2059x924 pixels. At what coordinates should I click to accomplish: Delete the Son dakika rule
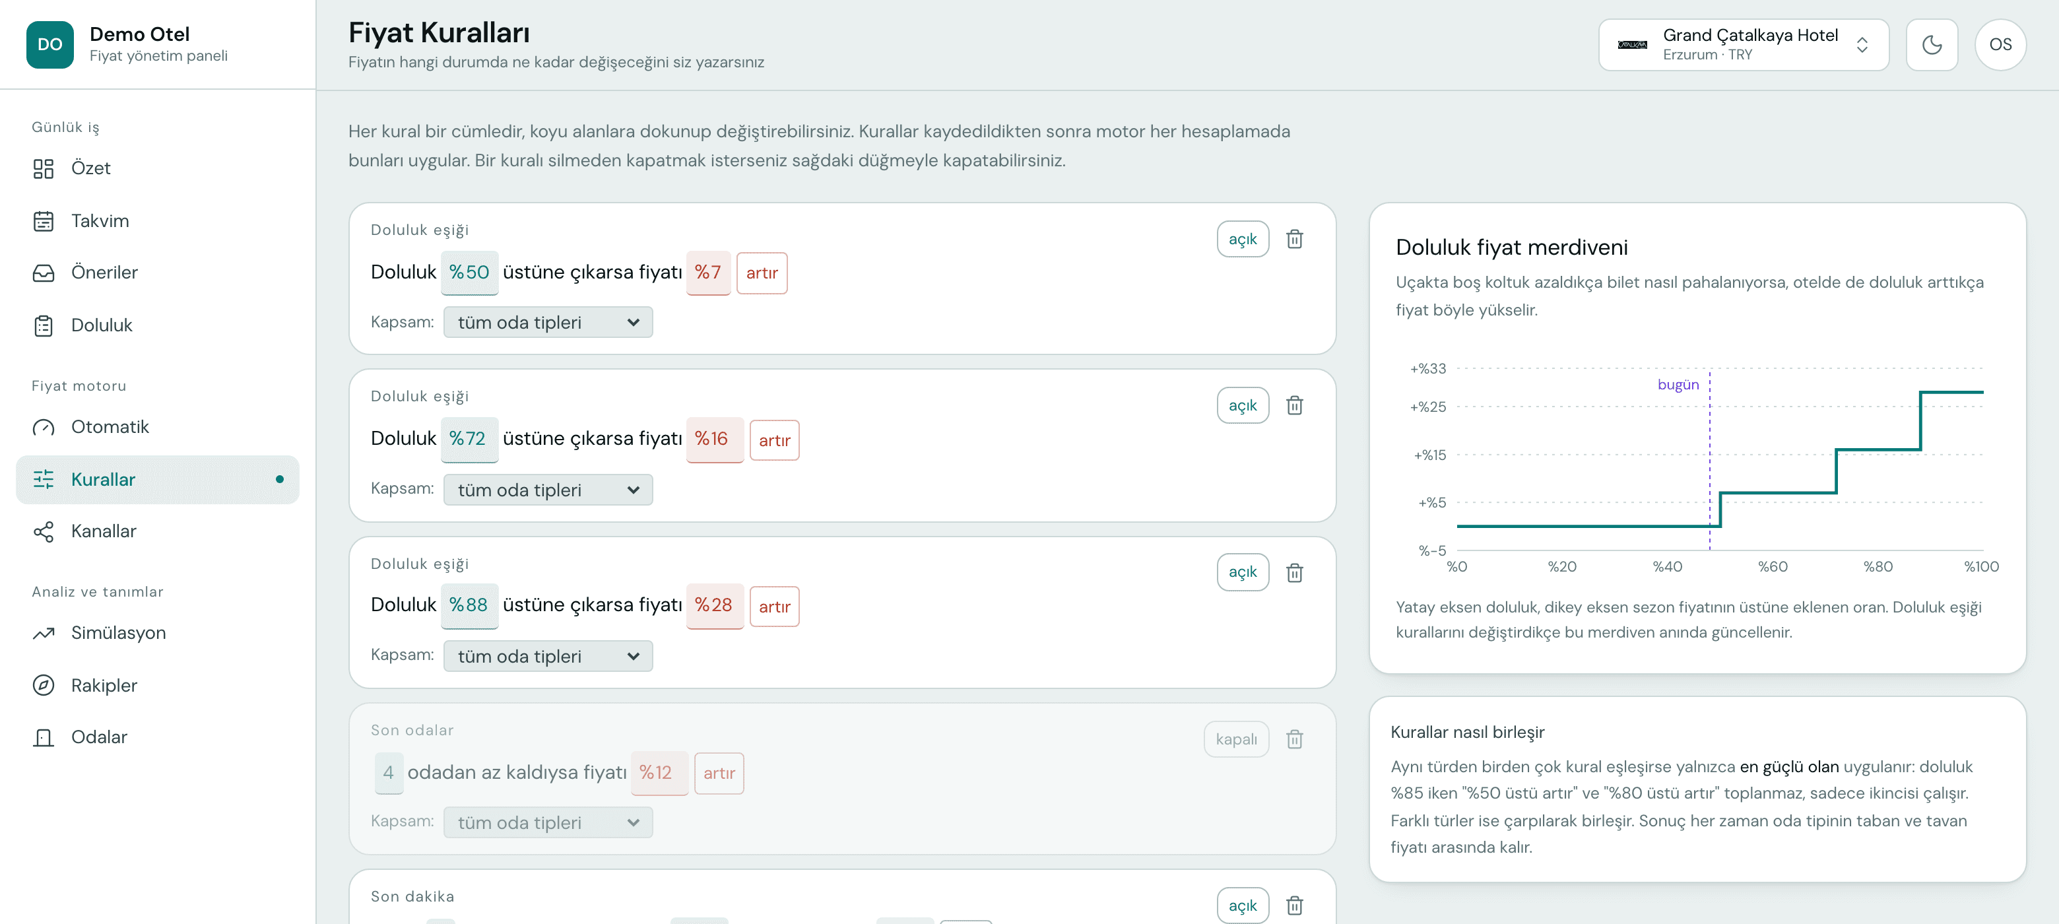click(1294, 905)
